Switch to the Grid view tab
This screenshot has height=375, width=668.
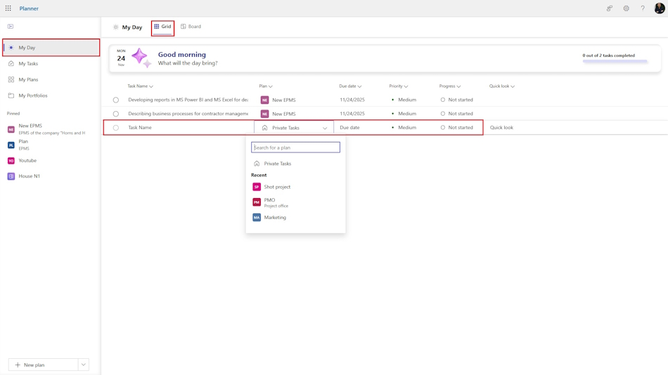[x=162, y=27]
